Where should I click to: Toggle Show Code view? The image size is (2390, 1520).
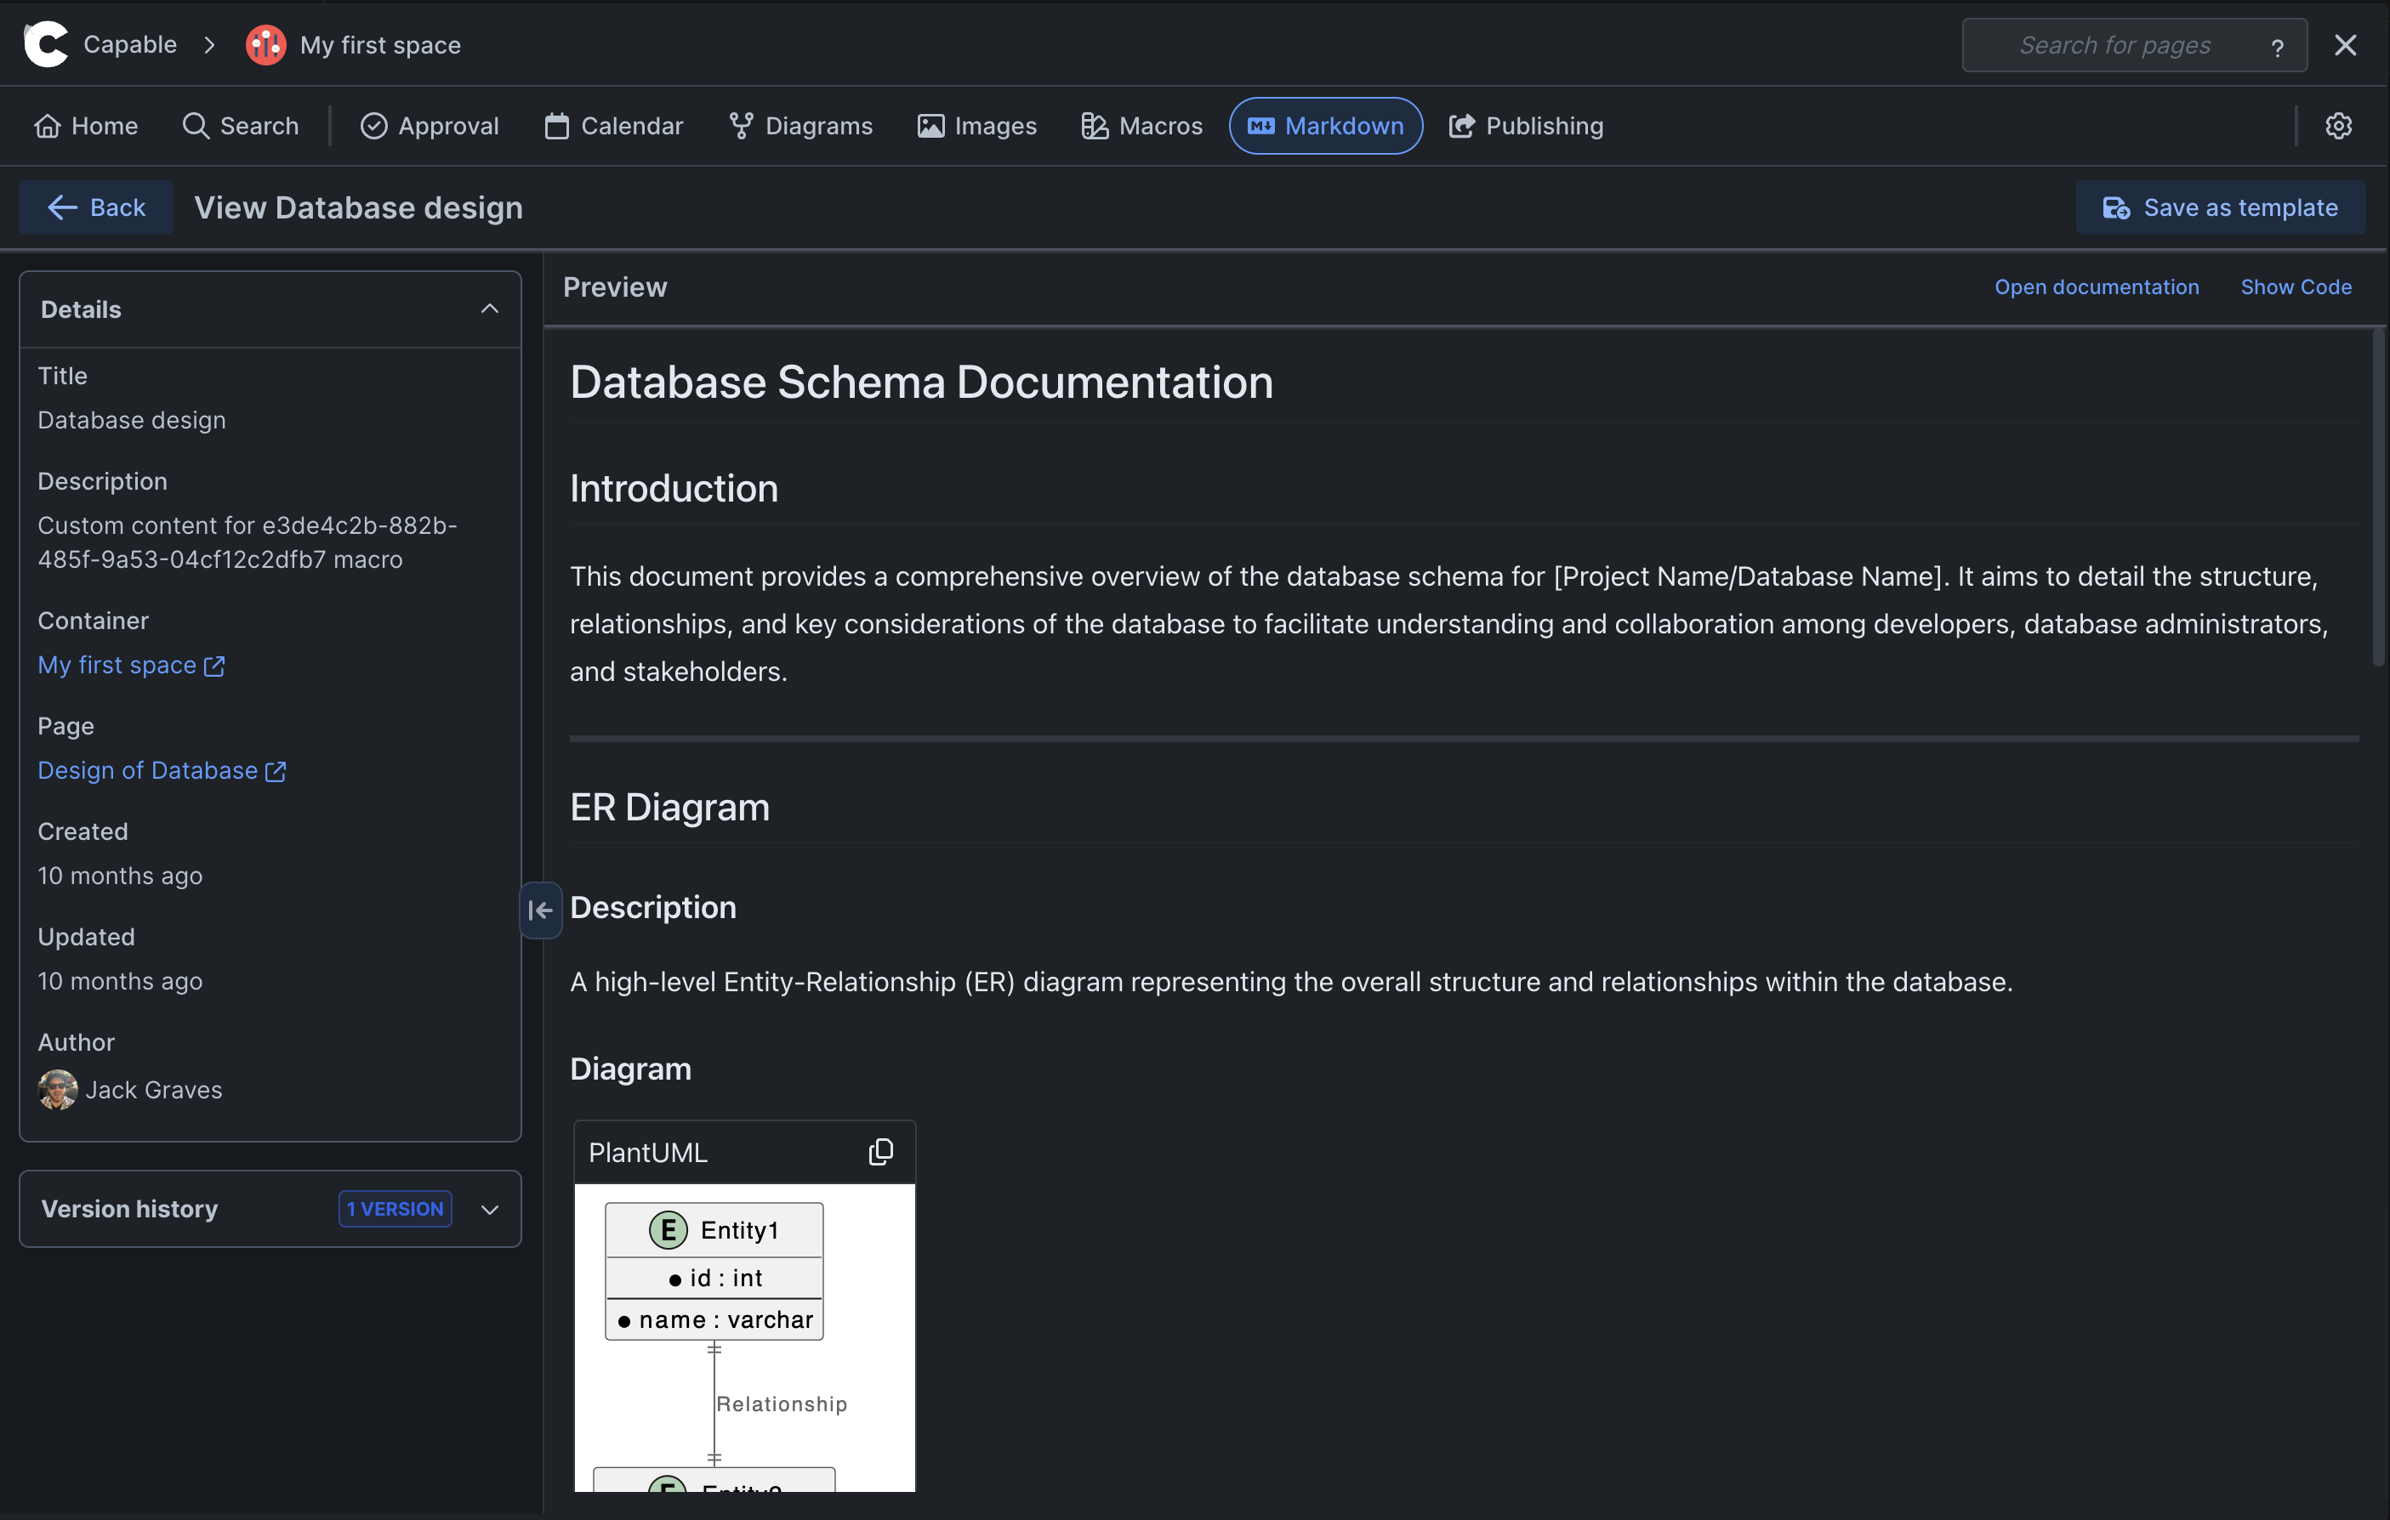[x=2295, y=286]
